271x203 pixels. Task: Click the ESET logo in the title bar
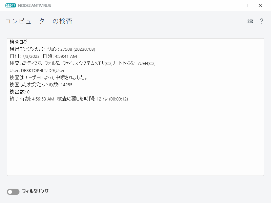(11, 5)
